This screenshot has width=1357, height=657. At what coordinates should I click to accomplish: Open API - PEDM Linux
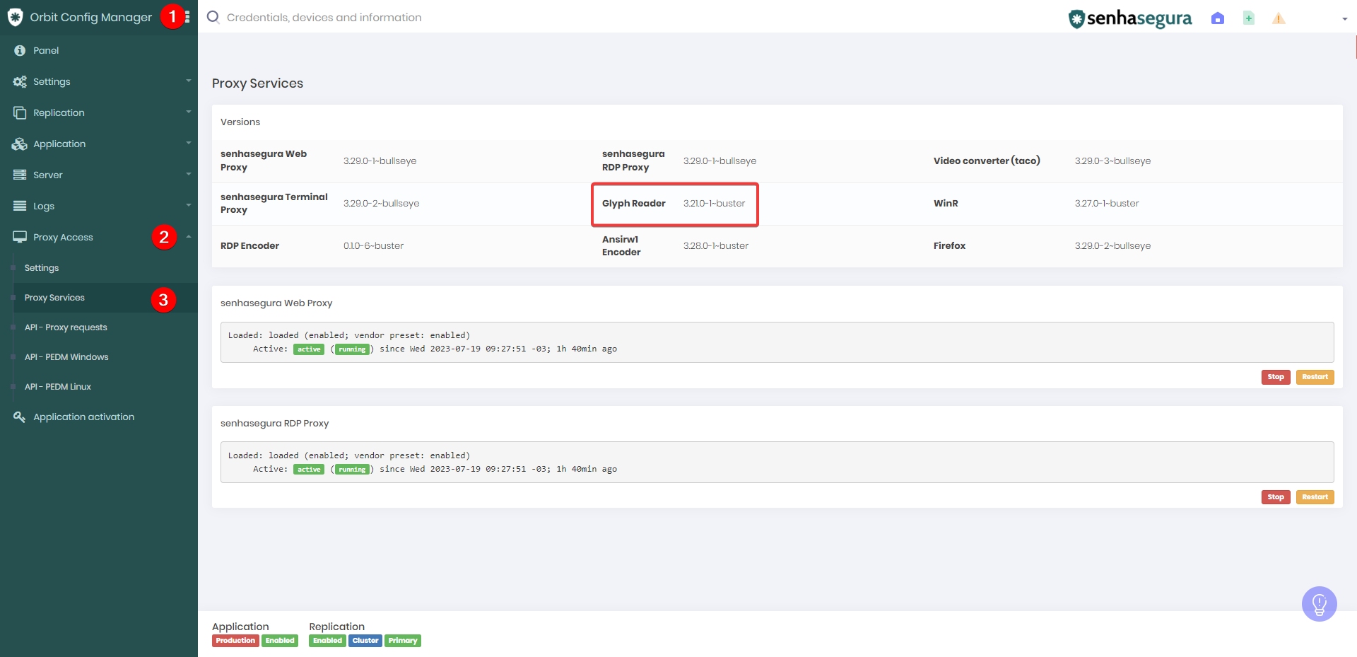58,387
